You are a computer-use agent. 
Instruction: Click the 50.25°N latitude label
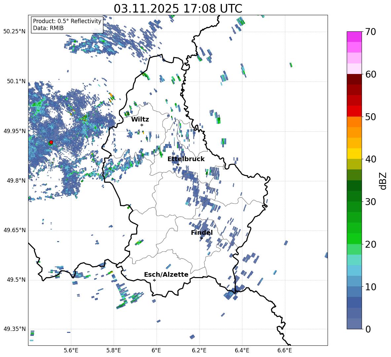pyautogui.click(x=15, y=32)
